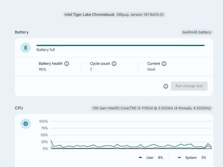
Task: Click the gray System legend marker
Action: 179,157
